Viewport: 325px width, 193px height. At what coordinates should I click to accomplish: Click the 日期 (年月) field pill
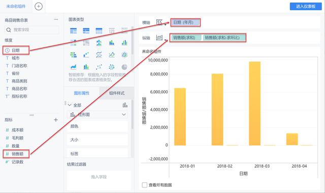click(185, 22)
